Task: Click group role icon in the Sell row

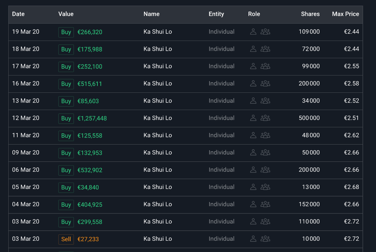Action: [265, 239]
